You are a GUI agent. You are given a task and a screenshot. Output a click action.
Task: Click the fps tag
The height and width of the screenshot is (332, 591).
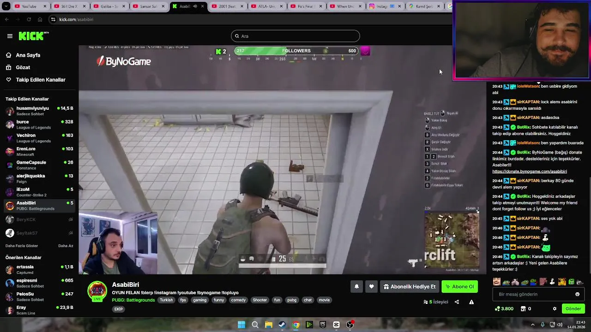click(183, 300)
